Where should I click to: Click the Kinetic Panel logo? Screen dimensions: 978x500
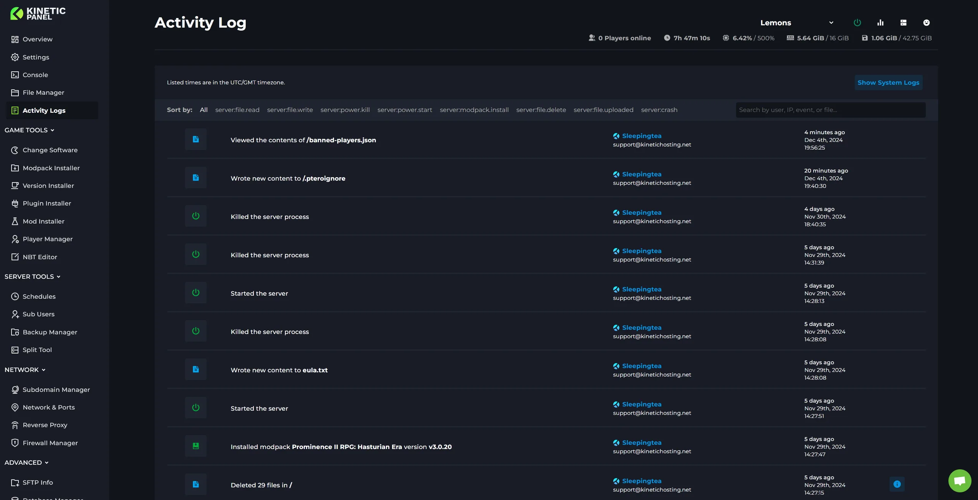(37, 13)
